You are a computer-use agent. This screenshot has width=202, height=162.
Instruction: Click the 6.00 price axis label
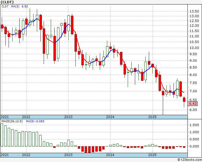pos(193,110)
